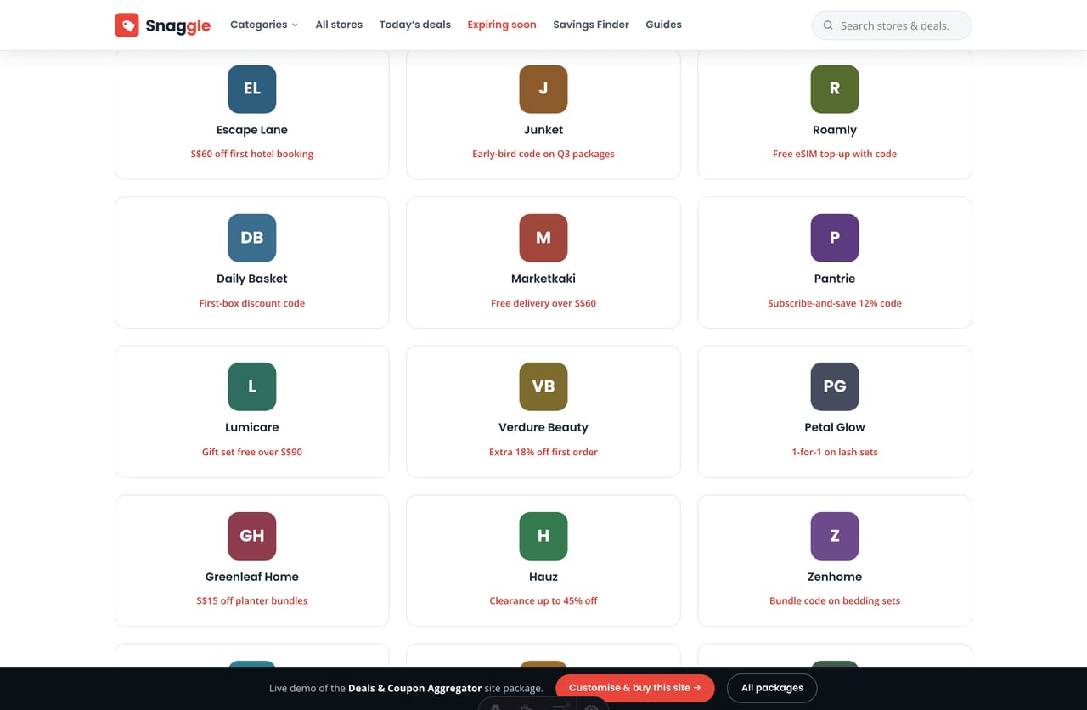Open the Junket J store icon
Screen dimensions: 1087x710
(543, 88)
